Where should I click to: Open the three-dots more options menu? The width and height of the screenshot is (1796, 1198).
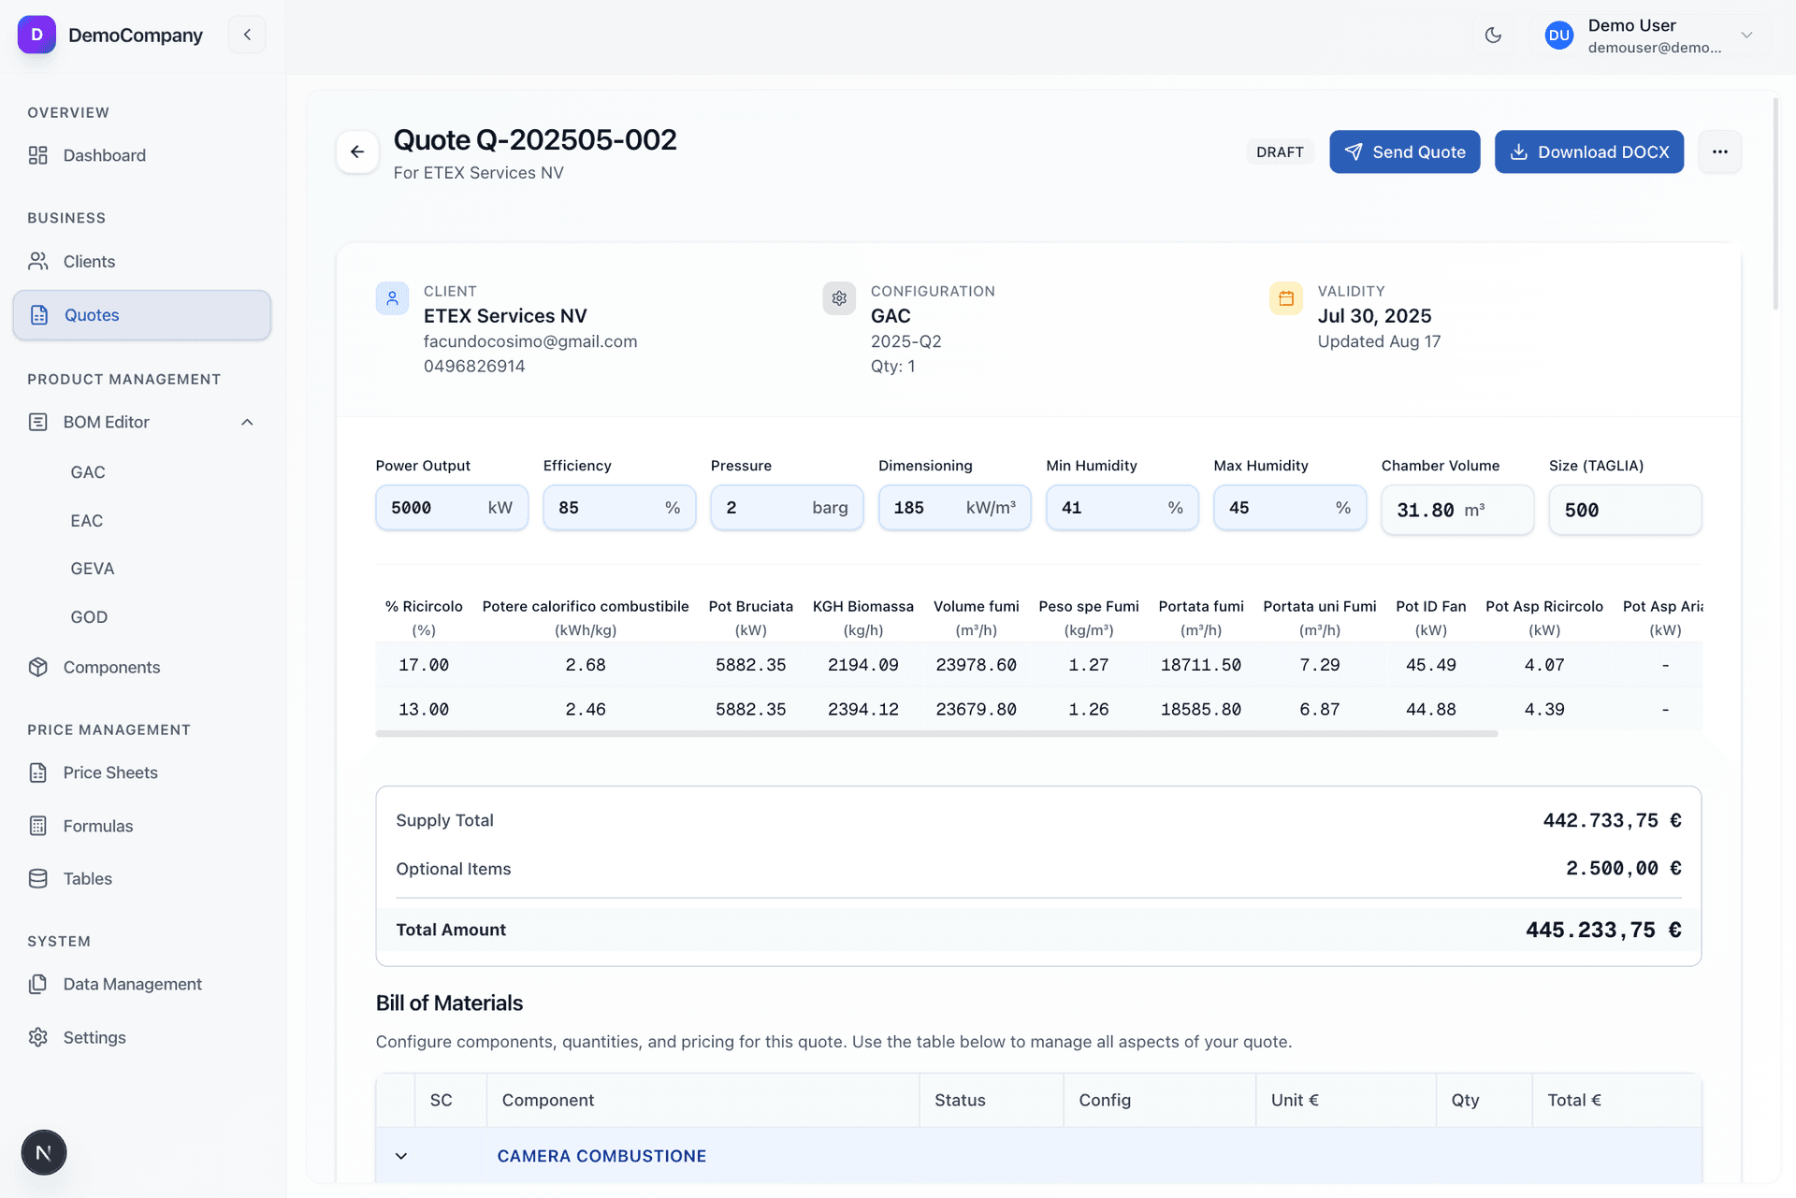[x=1719, y=152]
